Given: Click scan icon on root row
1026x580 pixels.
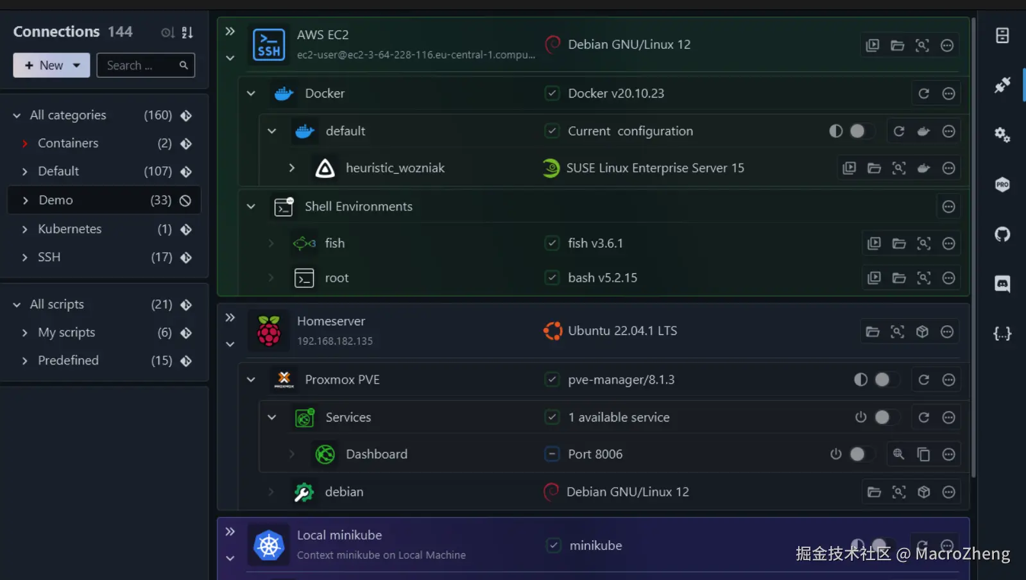Looking at the screenshot, I should click(x=924, y=278).
